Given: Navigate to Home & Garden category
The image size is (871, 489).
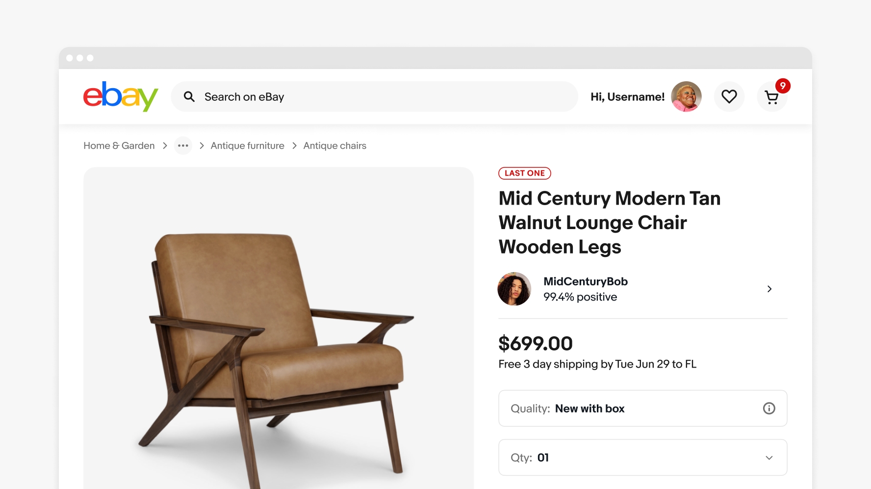Looking at the screenshot, I should 119,145.
